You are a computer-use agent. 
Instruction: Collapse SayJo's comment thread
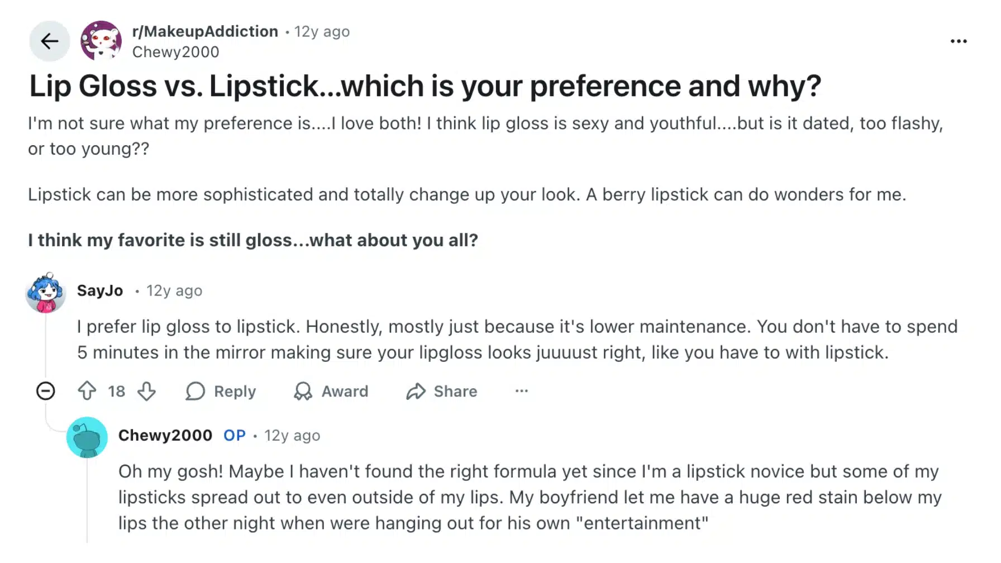coord(46,392)
